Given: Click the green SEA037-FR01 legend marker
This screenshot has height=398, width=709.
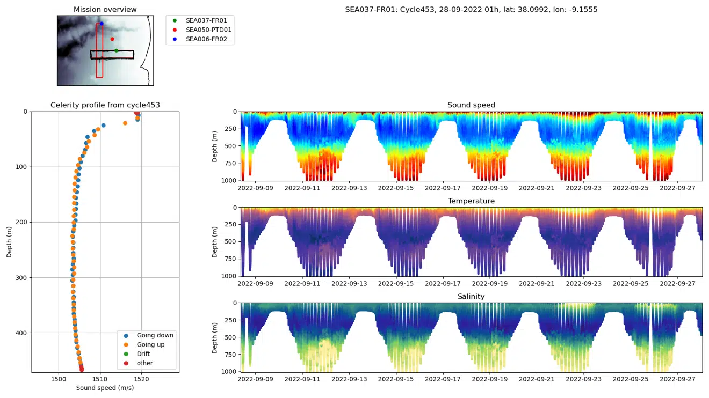Looking at the screenshot, I should tap(175, 20).
